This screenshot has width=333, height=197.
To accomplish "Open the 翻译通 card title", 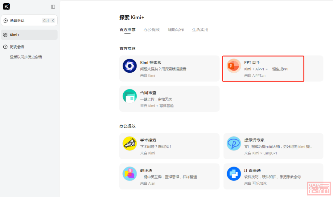I will tap(146, 171).
